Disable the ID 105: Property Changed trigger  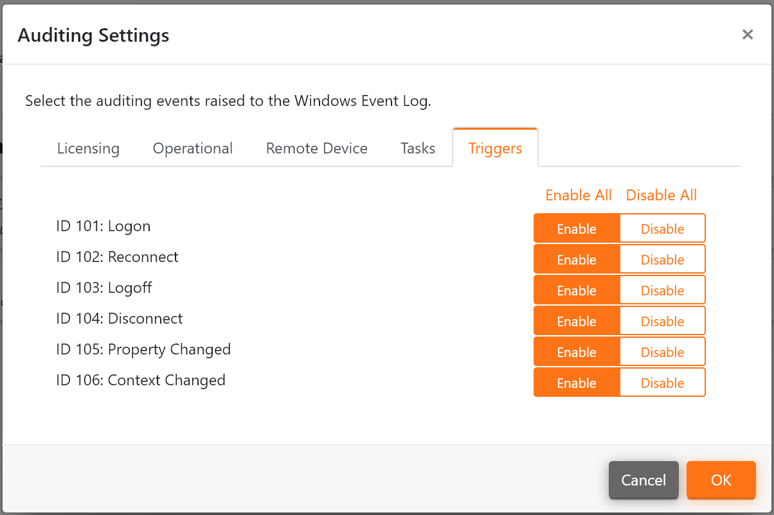tap(662, 351)
